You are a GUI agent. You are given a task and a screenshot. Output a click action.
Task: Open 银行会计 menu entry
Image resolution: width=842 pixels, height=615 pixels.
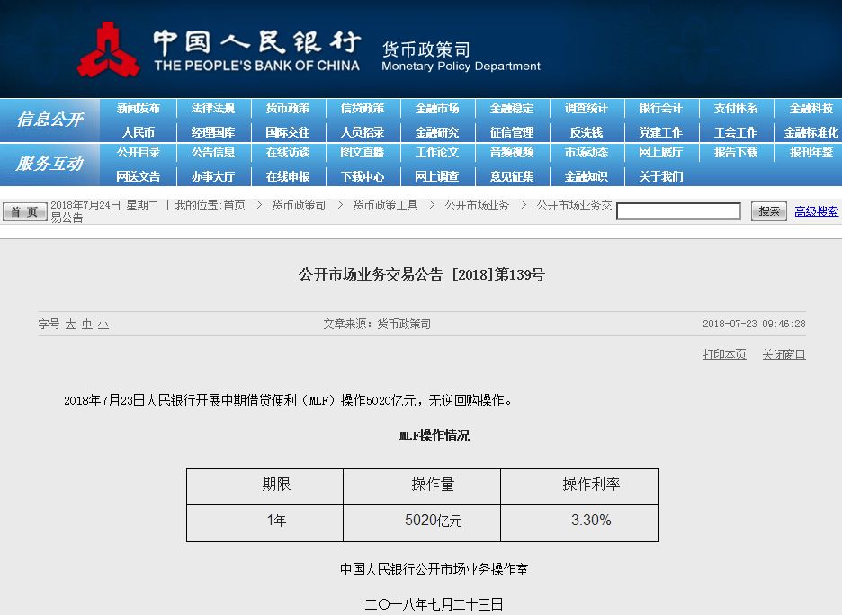(661, 109)
